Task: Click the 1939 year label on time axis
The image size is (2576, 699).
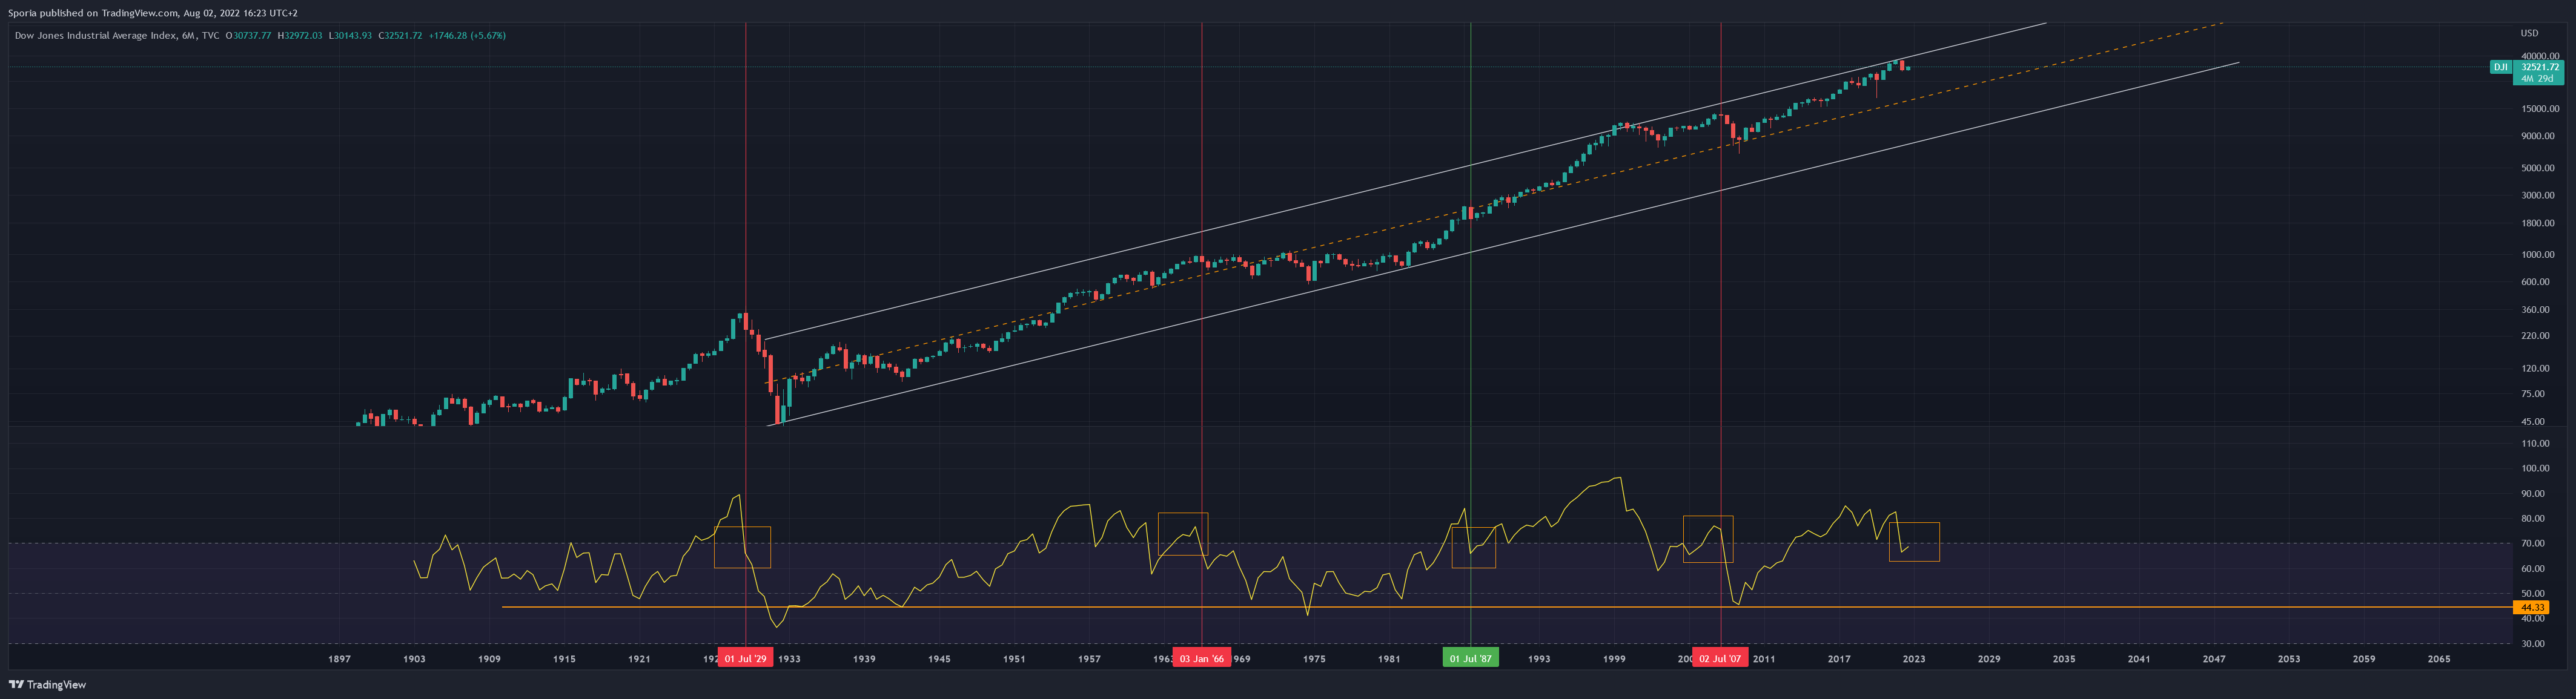Action: point(864,659)
